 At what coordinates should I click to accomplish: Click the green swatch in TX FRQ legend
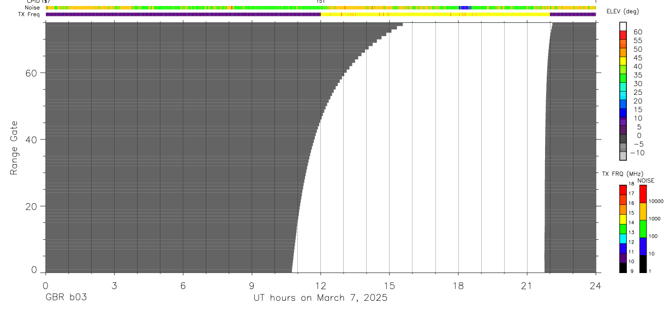[623, 229]
